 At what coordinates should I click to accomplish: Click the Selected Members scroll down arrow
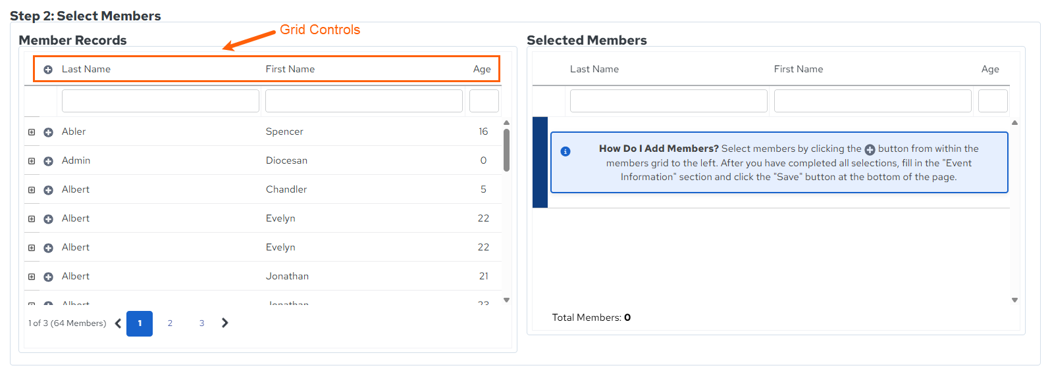point(1014,300)
